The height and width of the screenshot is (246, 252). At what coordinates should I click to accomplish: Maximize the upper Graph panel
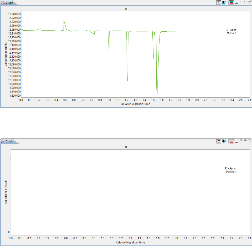click(x=250, y=2)
